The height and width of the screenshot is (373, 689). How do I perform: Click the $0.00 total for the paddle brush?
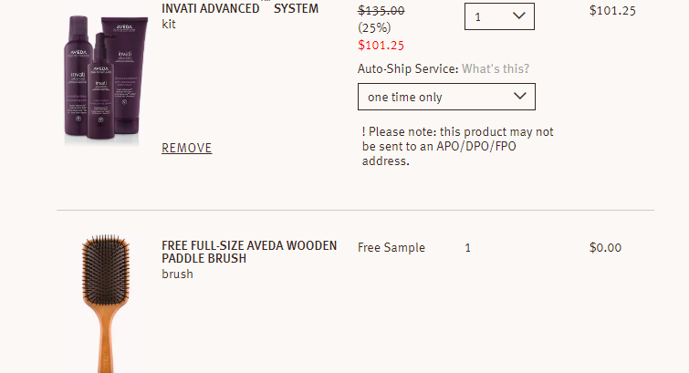click(605, 247)
